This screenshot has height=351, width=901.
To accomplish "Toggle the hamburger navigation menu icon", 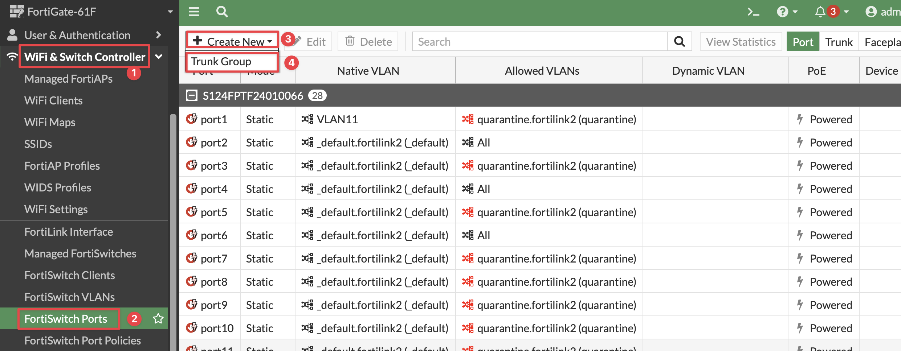I will coord(194,12).
